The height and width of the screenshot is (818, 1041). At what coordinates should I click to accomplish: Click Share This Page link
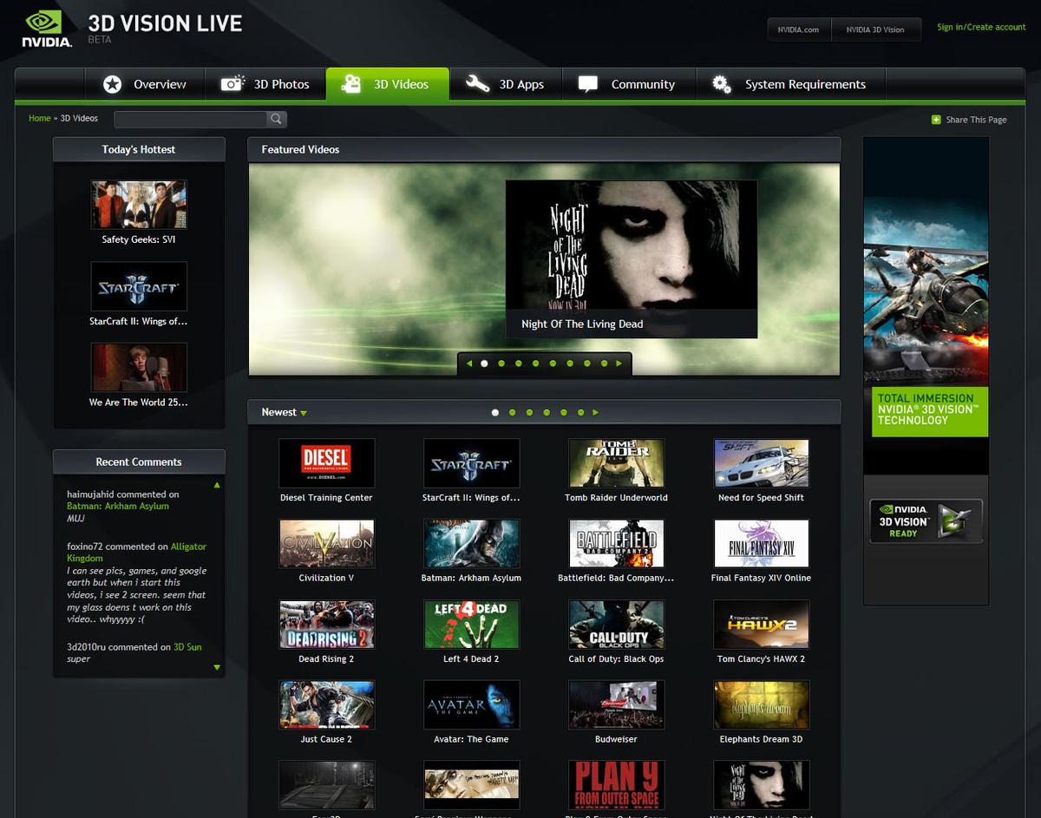click(976, 120)
